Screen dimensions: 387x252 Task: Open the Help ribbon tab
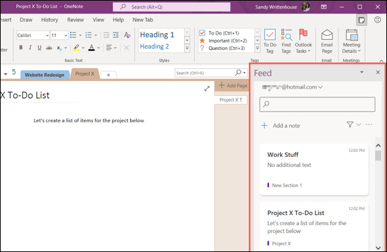(118, 20)
